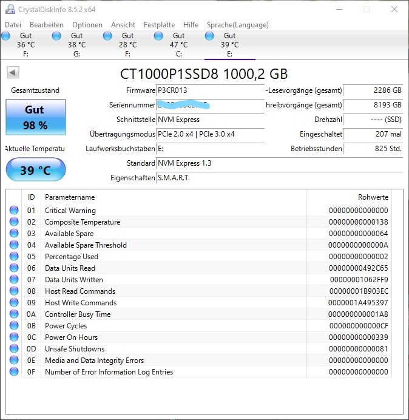Open the Festplatte menu
409x420 pixels.
[x=160, y=25]
